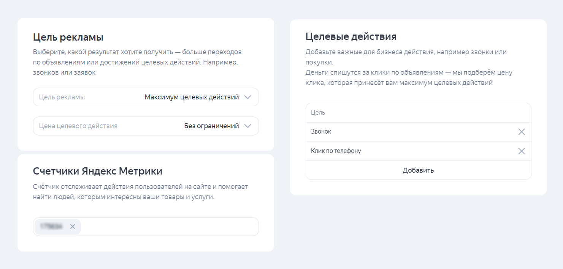Viewport: 563px width, 269px height.
Task: Select the "Звонок" row in the goals list
Action: coord(380,132)
